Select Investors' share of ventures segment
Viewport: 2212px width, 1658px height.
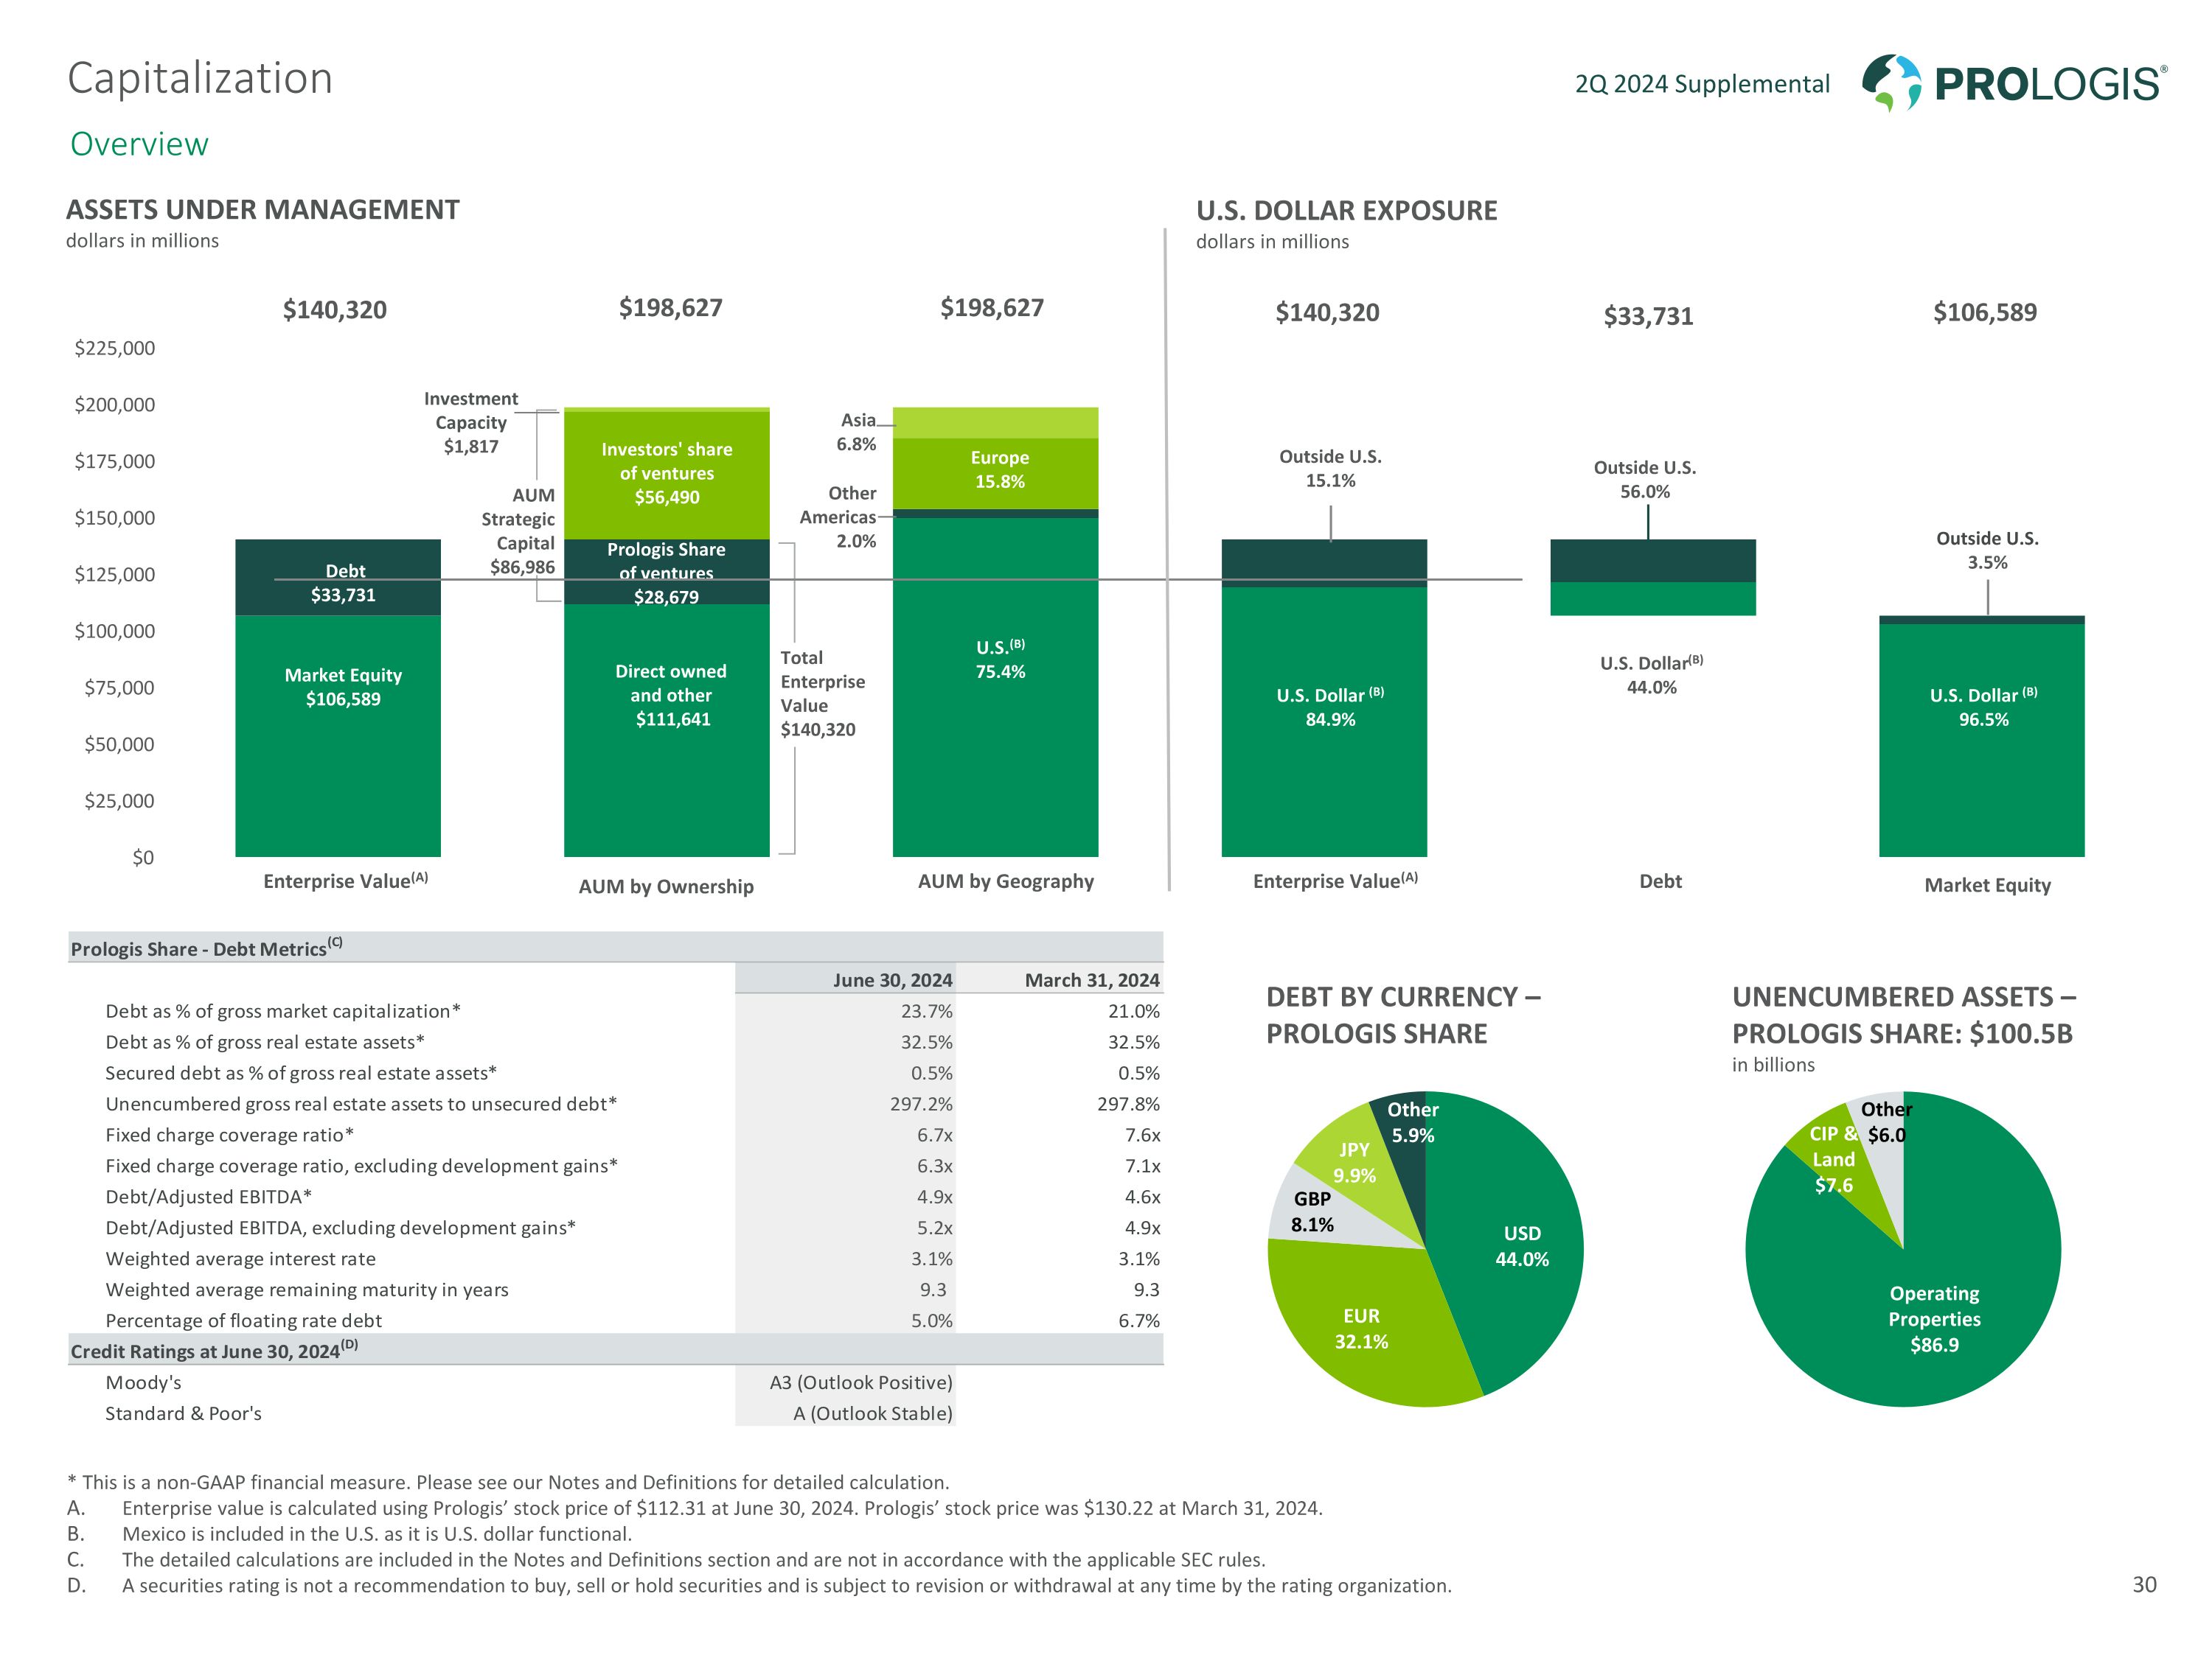[x=666, y=474]
